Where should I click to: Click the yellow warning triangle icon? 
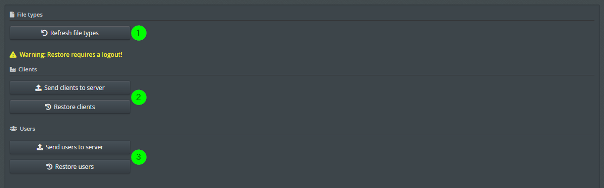click(13, 55)
